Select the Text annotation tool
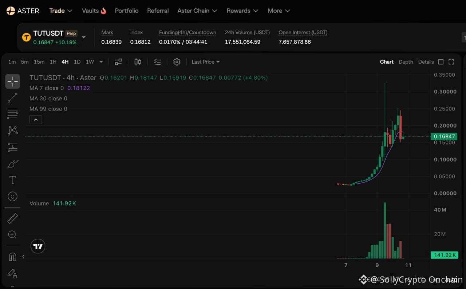The height and width of the screenshot is (289, 466). (12, 180)
